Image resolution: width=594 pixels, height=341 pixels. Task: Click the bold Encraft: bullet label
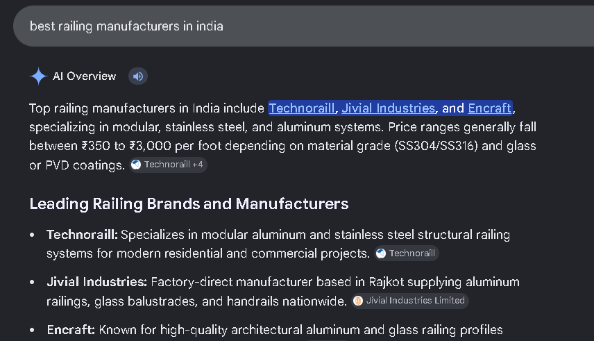point(71,330)
